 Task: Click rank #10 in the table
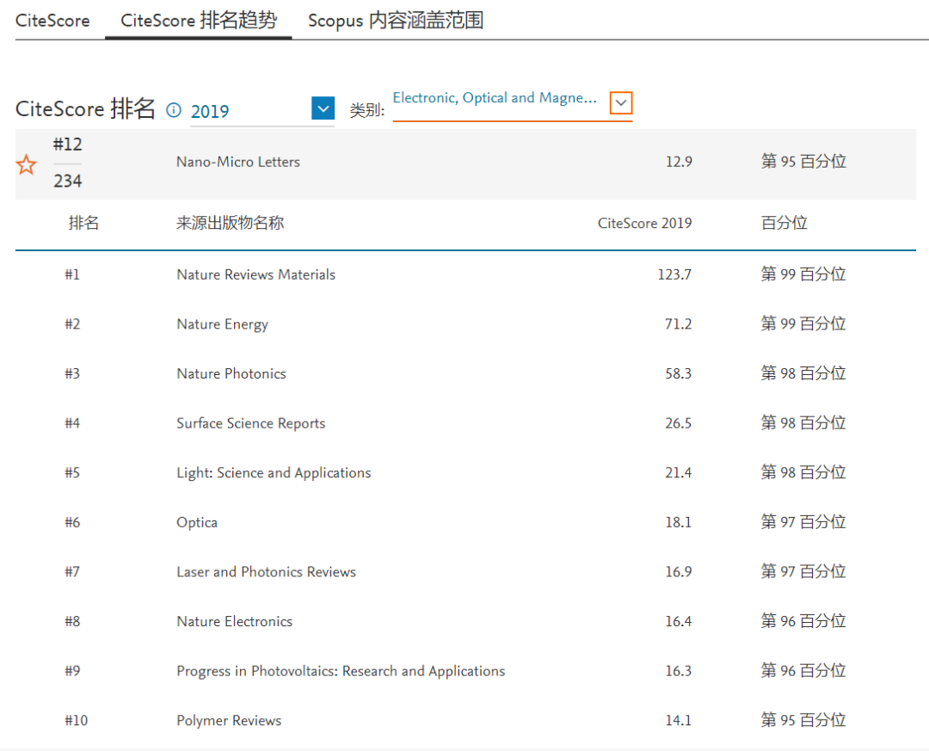click(x=77, y=721)
